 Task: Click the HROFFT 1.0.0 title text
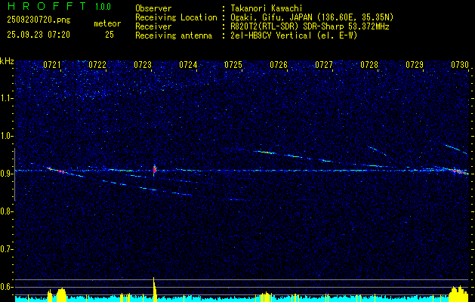pyautogui.click(x=59, y=6)
